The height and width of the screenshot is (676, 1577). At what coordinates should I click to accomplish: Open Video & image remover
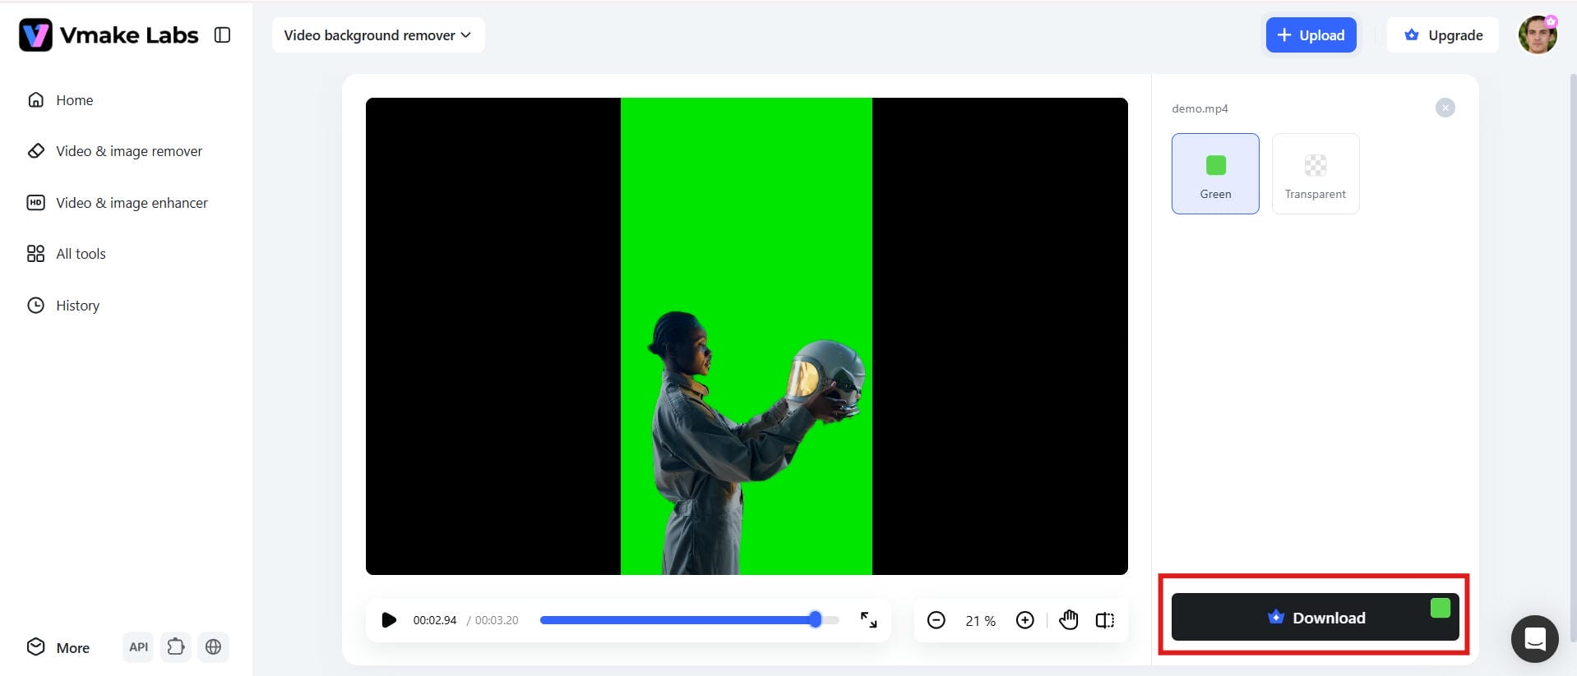[115, 151]
